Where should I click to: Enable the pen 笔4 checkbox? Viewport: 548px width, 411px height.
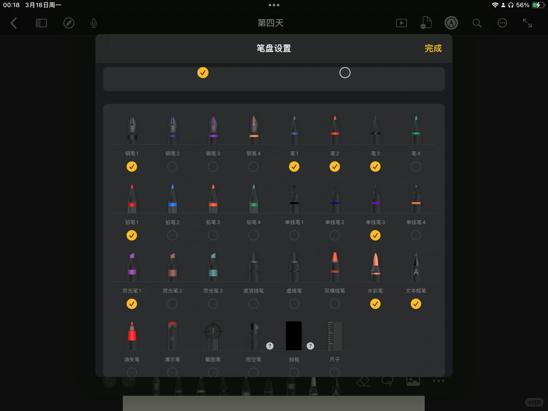[x=416, y=167]
